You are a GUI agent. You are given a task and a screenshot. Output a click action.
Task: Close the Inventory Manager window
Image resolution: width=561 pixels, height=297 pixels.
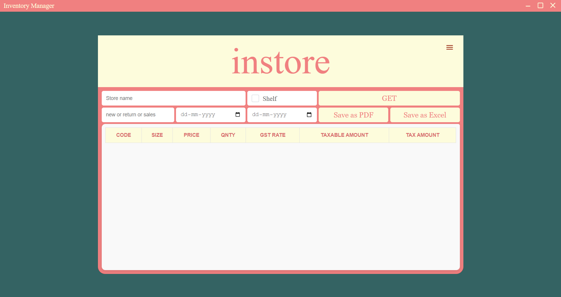tap(553, 6)
